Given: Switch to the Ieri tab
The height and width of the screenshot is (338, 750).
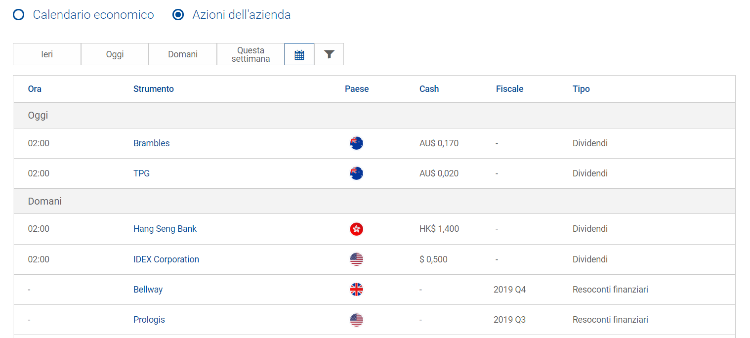Looking at the screenshot, I should (x=47, y=54).
